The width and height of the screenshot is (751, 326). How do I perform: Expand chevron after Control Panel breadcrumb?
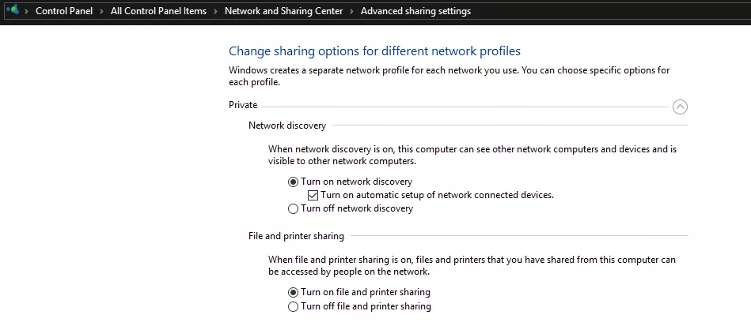tap(101, 11)
